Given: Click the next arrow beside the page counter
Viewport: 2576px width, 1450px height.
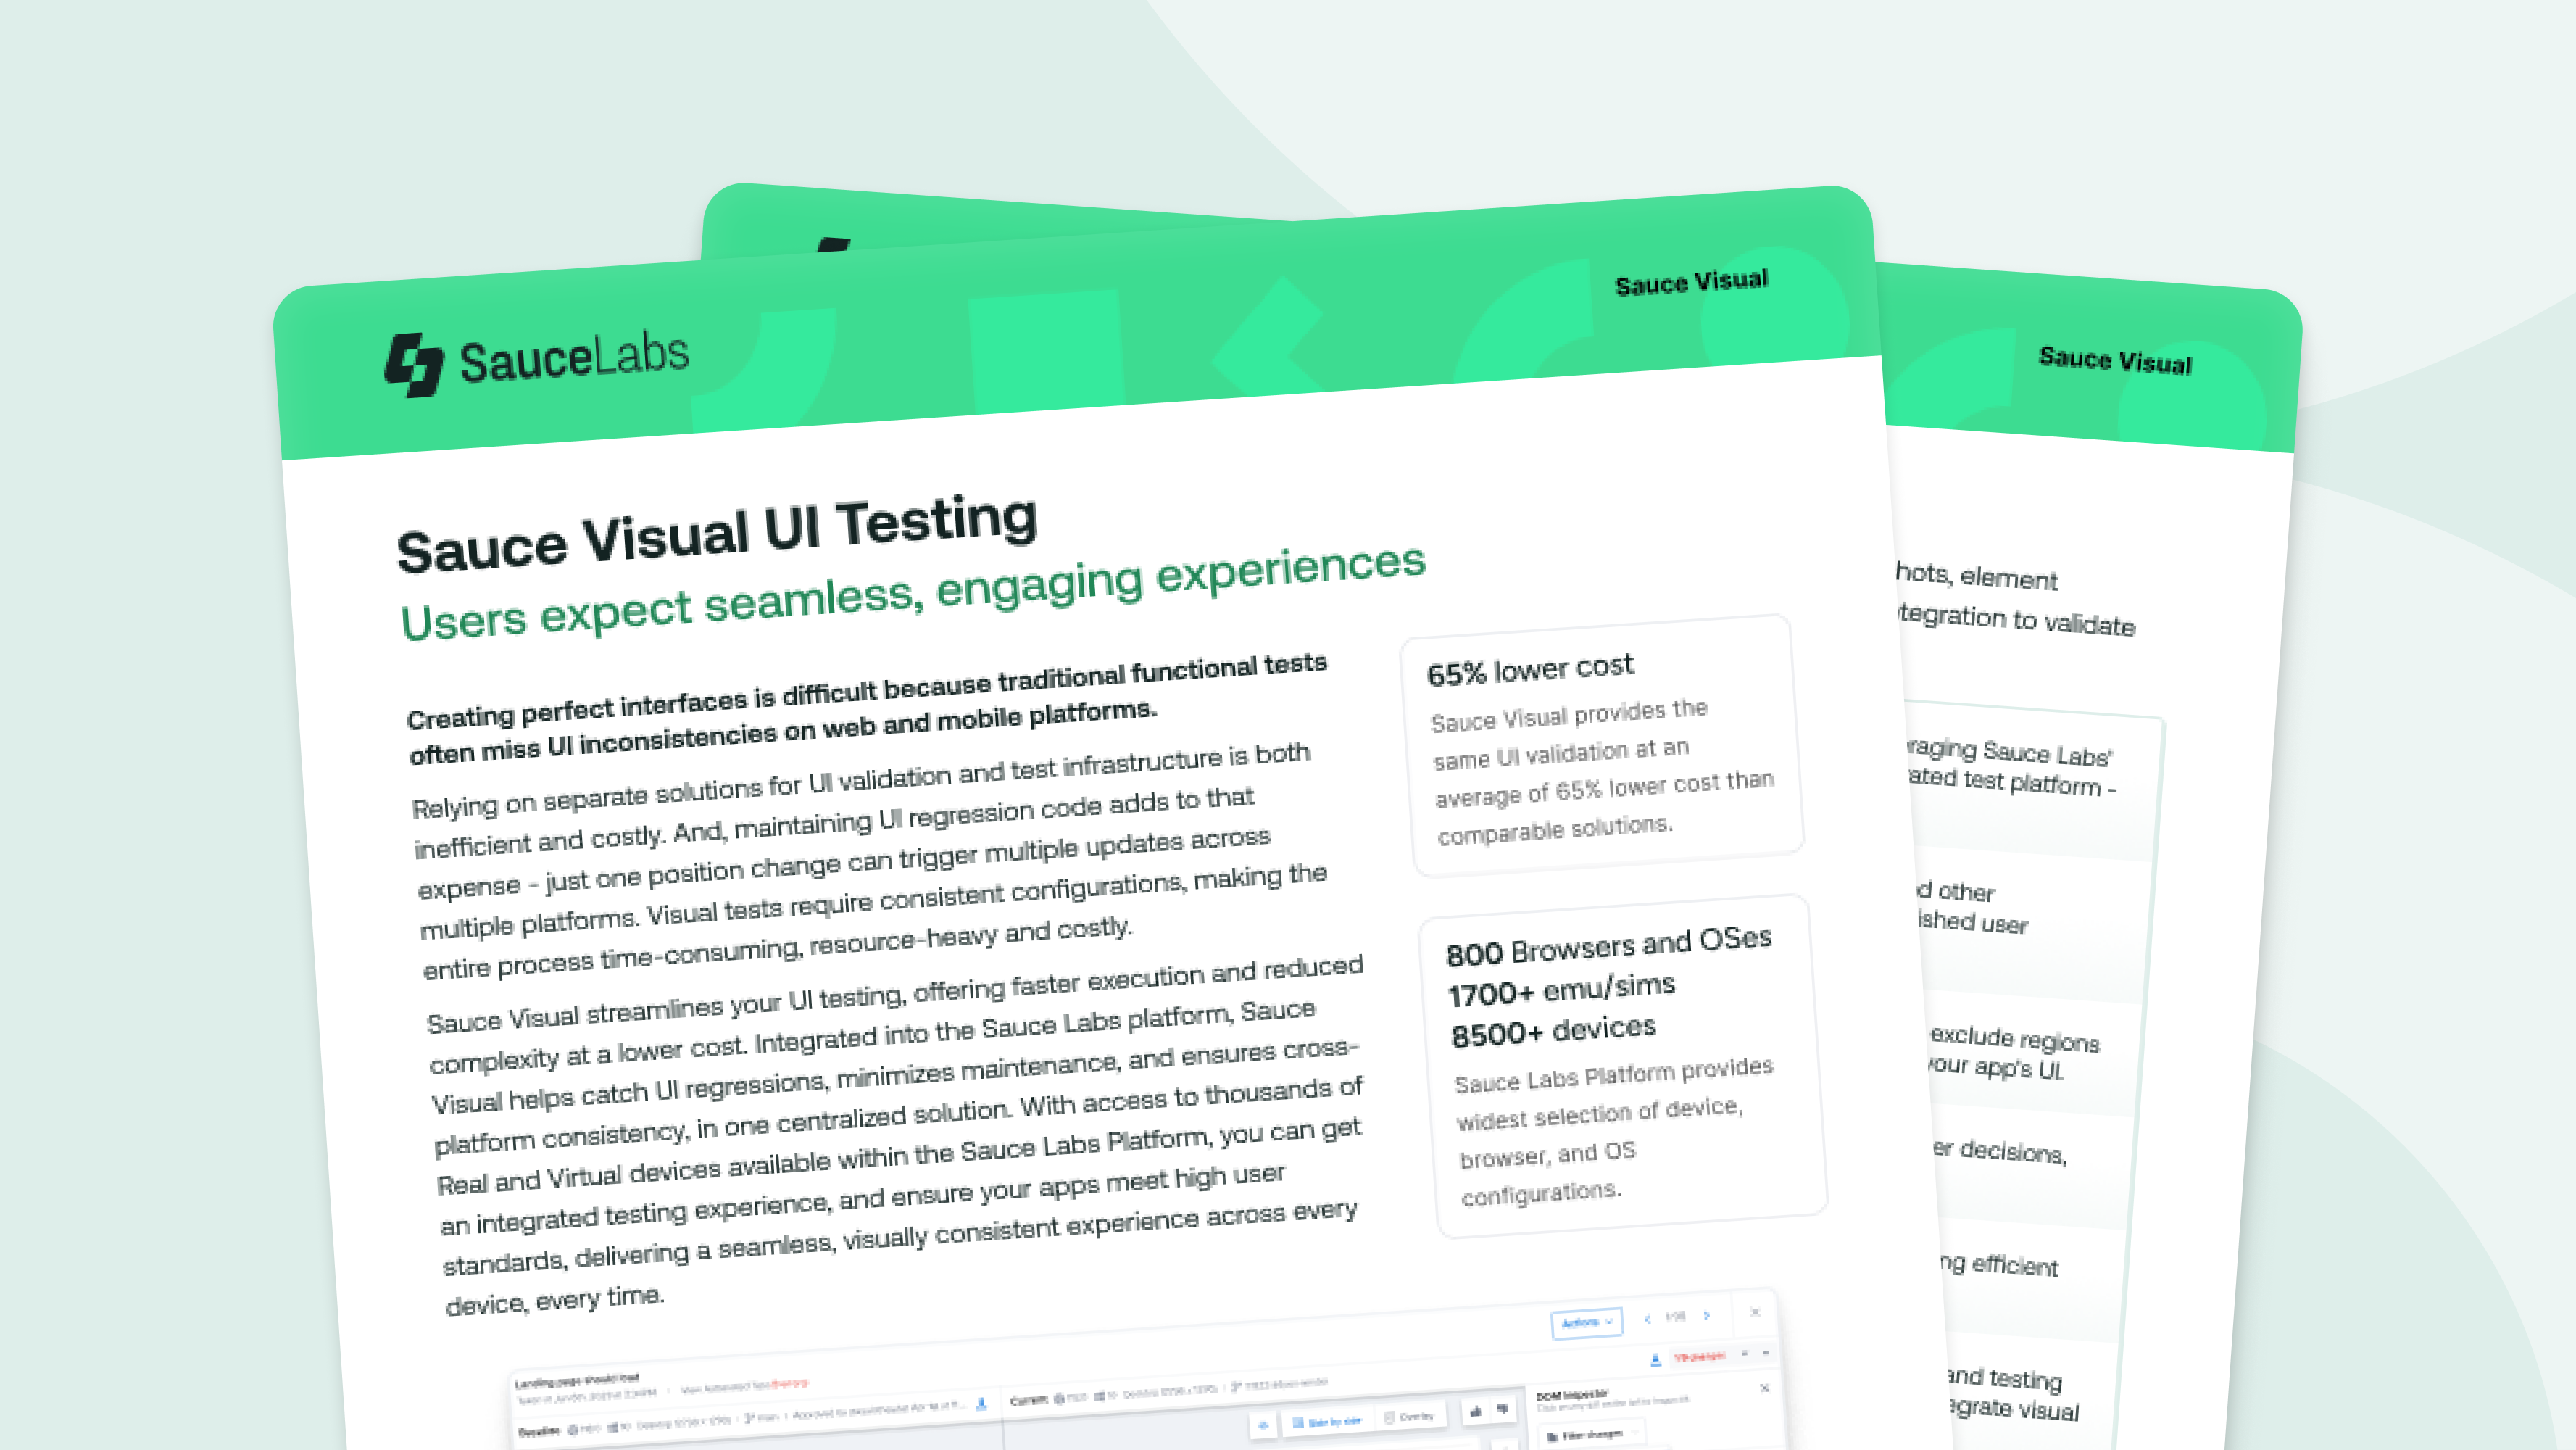Looking at the screenshot, I should (x=1707, y=1315).
